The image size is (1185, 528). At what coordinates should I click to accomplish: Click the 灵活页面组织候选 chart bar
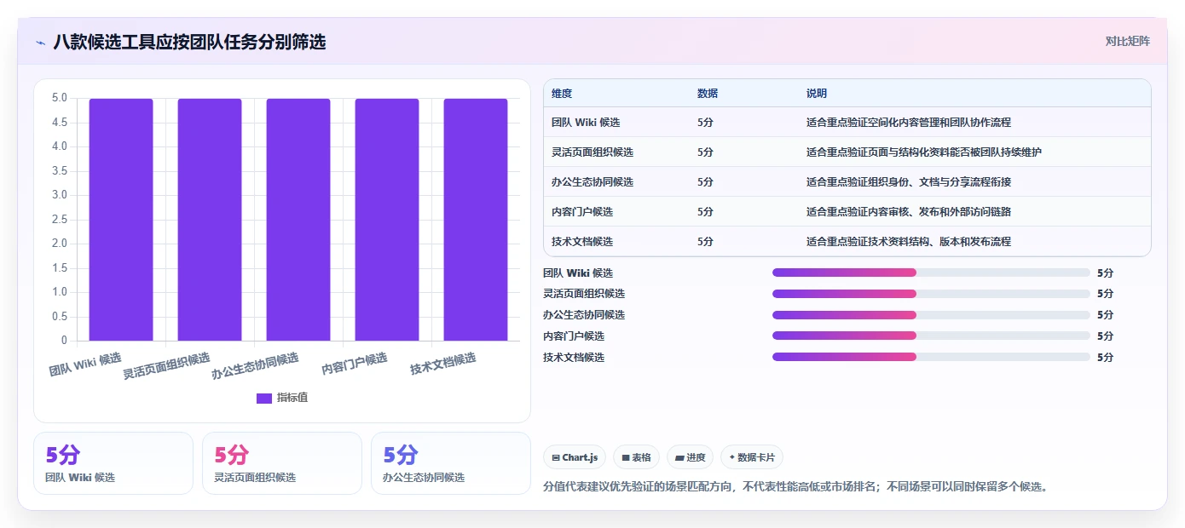210,220
